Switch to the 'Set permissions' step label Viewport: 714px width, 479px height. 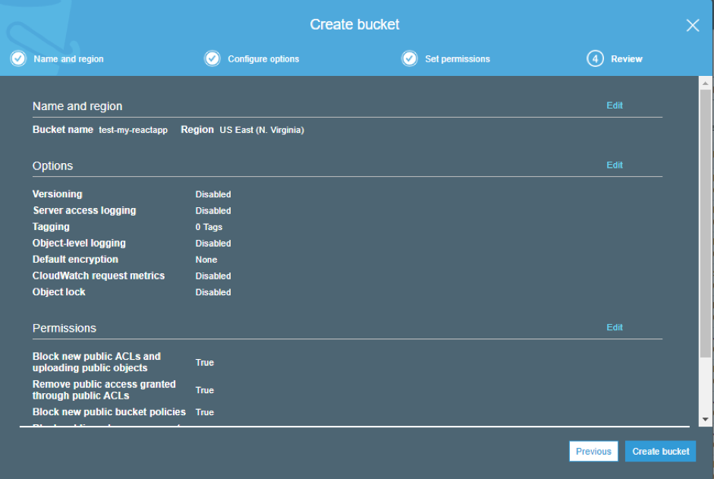(x=457, y=59)
